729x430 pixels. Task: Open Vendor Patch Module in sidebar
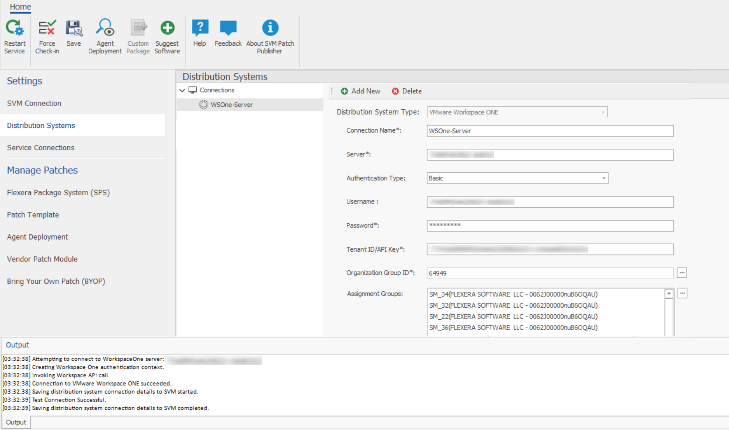(42, 259)
